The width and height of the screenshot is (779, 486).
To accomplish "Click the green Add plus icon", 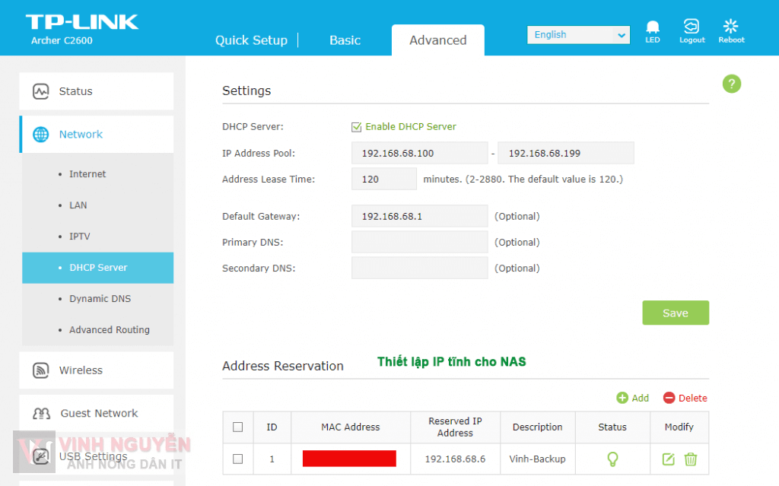I will [622, 398].
